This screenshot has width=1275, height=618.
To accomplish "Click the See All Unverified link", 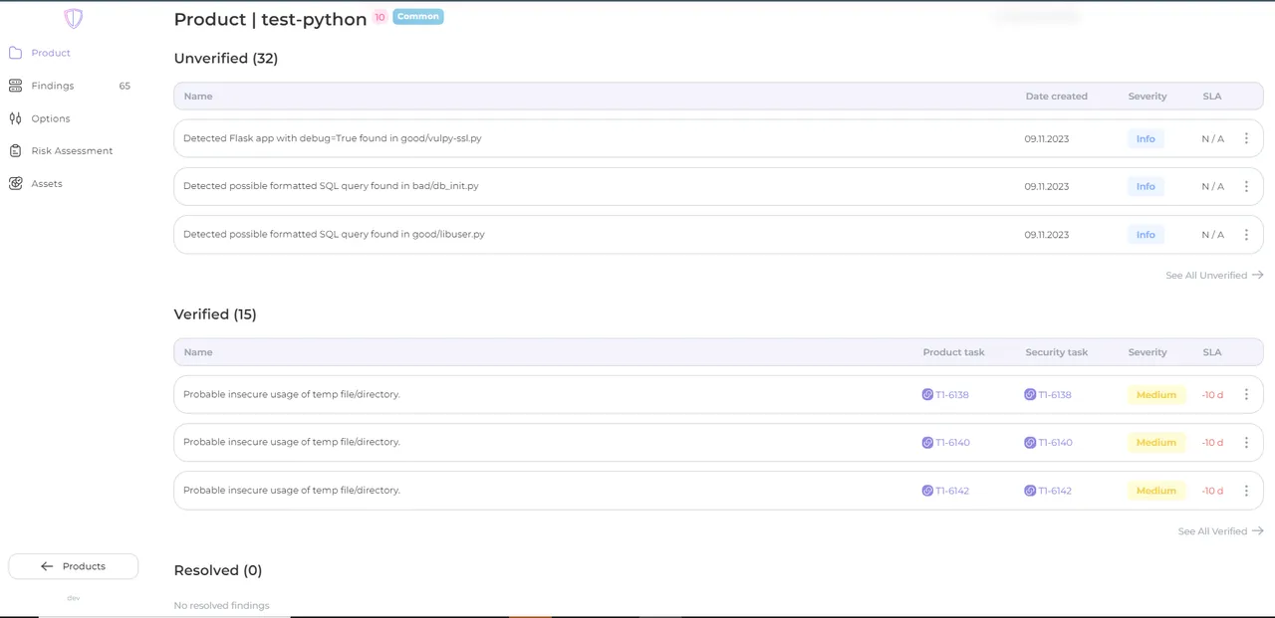I will 1206,275.
